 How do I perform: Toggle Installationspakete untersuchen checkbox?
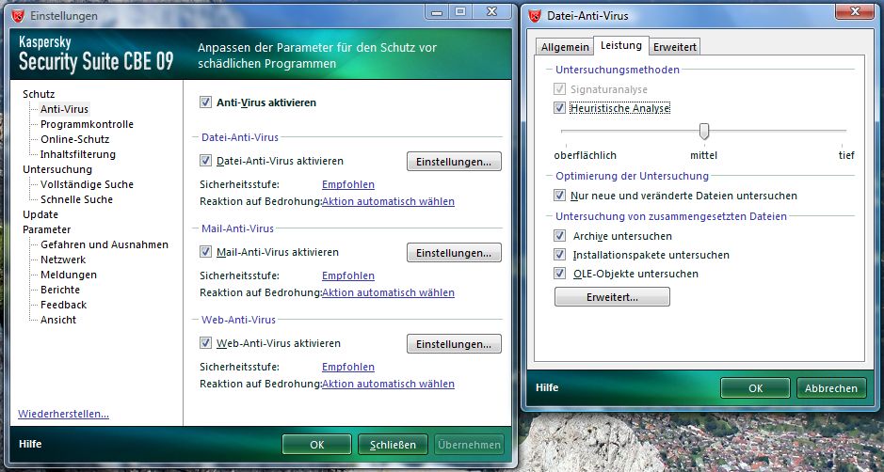click(x=559, y=255)
